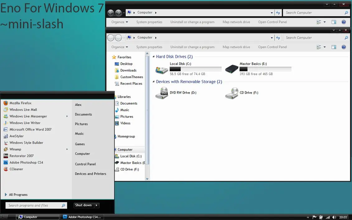The width and height of the screenshot is (352, 220).
Task: Launch Adobe Photoshop CS4 from Start menu
Action: point(23,162)
